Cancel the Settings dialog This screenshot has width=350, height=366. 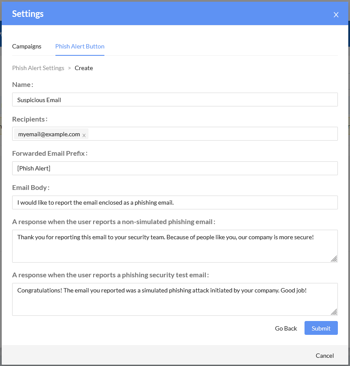click(x=324, y=356)
